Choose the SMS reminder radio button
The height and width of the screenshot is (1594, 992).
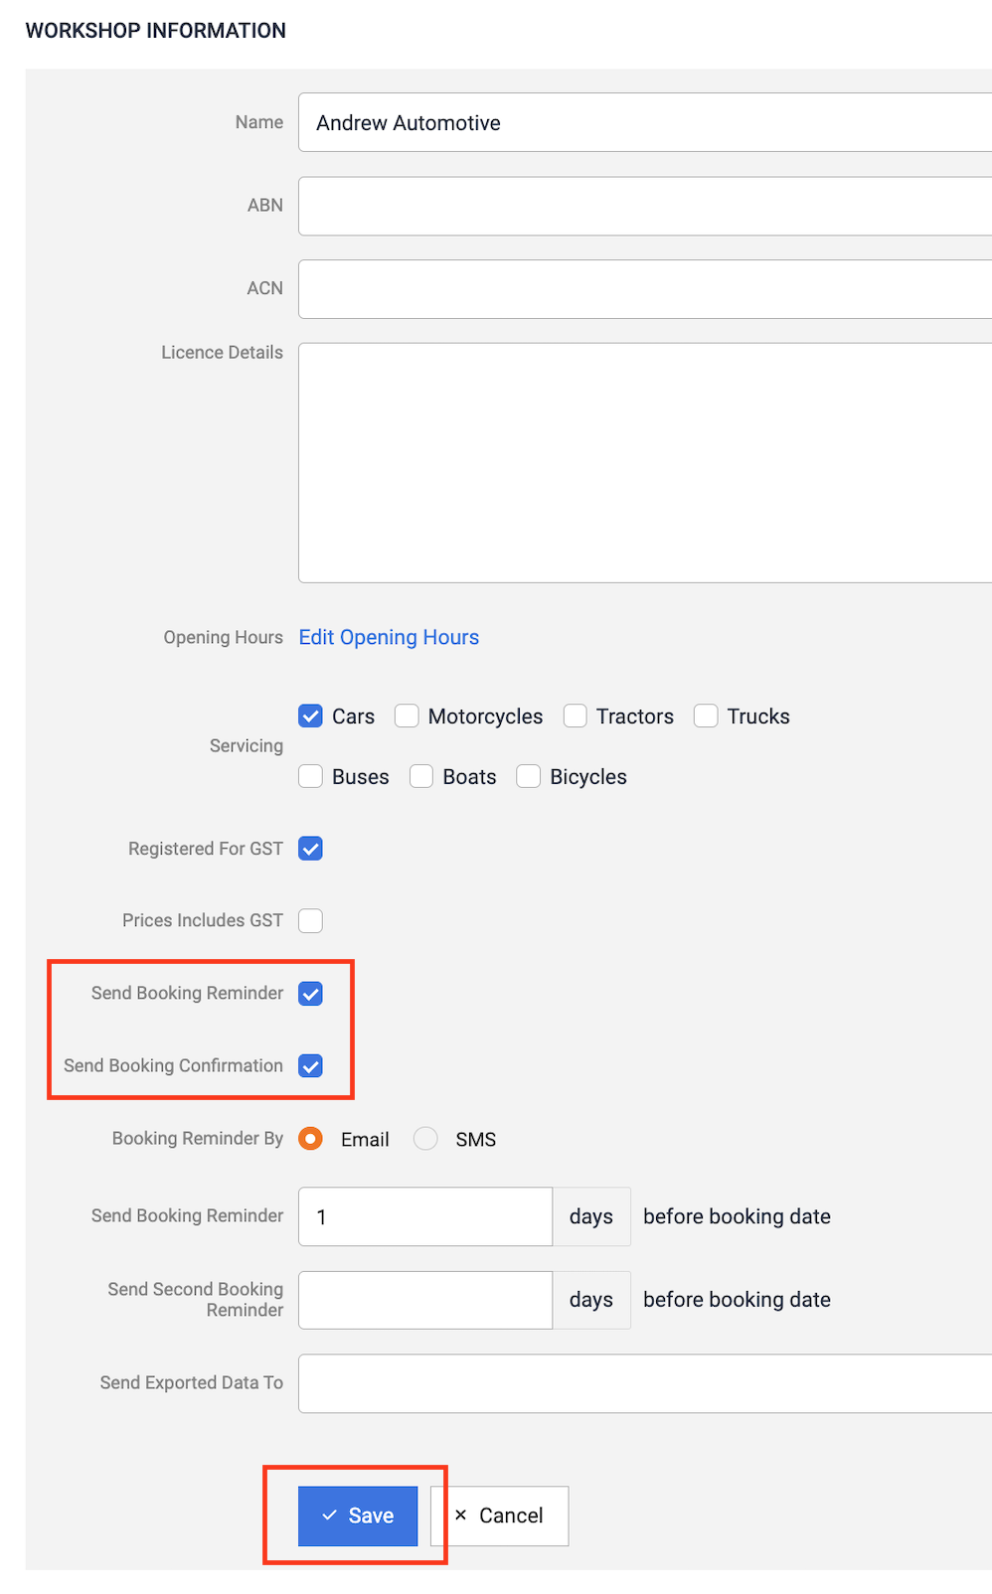click(x=425, y=1139)
